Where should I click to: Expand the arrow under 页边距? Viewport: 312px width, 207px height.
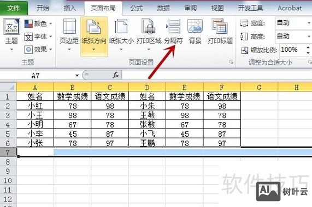coord(69,50)
